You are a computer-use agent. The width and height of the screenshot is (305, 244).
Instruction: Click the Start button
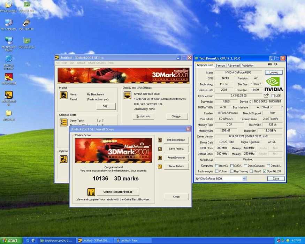11,241
